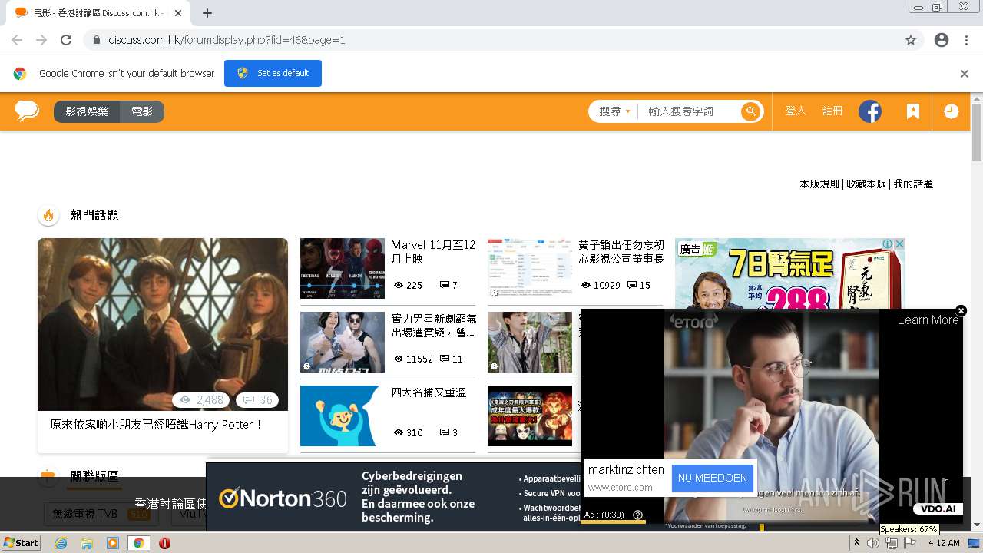Click Learn More on eToro video
The width and height of the screenshot is (983, 553).
click(x=928, y=320)
